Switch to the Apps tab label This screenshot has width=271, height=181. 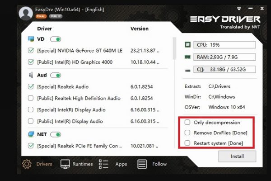point(121,164)
